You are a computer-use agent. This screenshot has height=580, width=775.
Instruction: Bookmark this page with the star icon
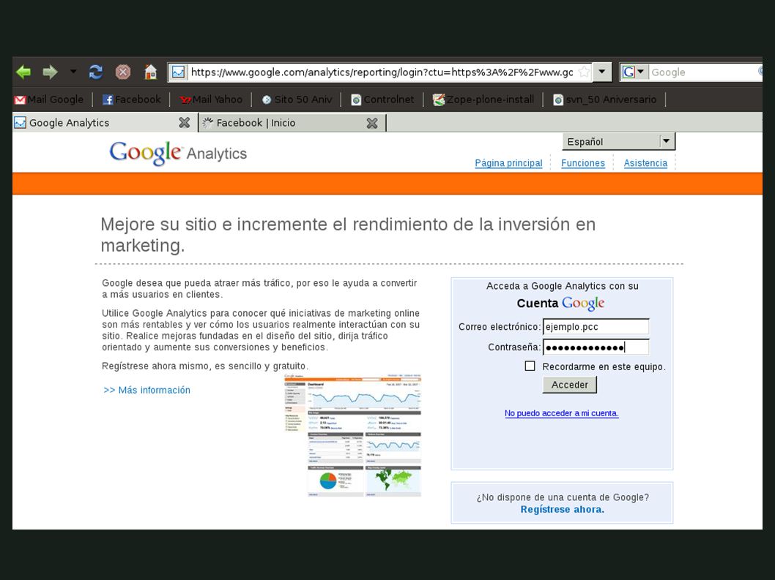[x=584, y=72]
